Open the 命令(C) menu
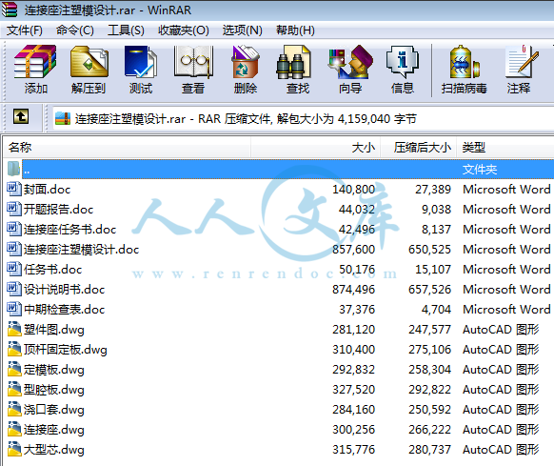The height and width of the screenshot is (466, 554). coord(75,30)
